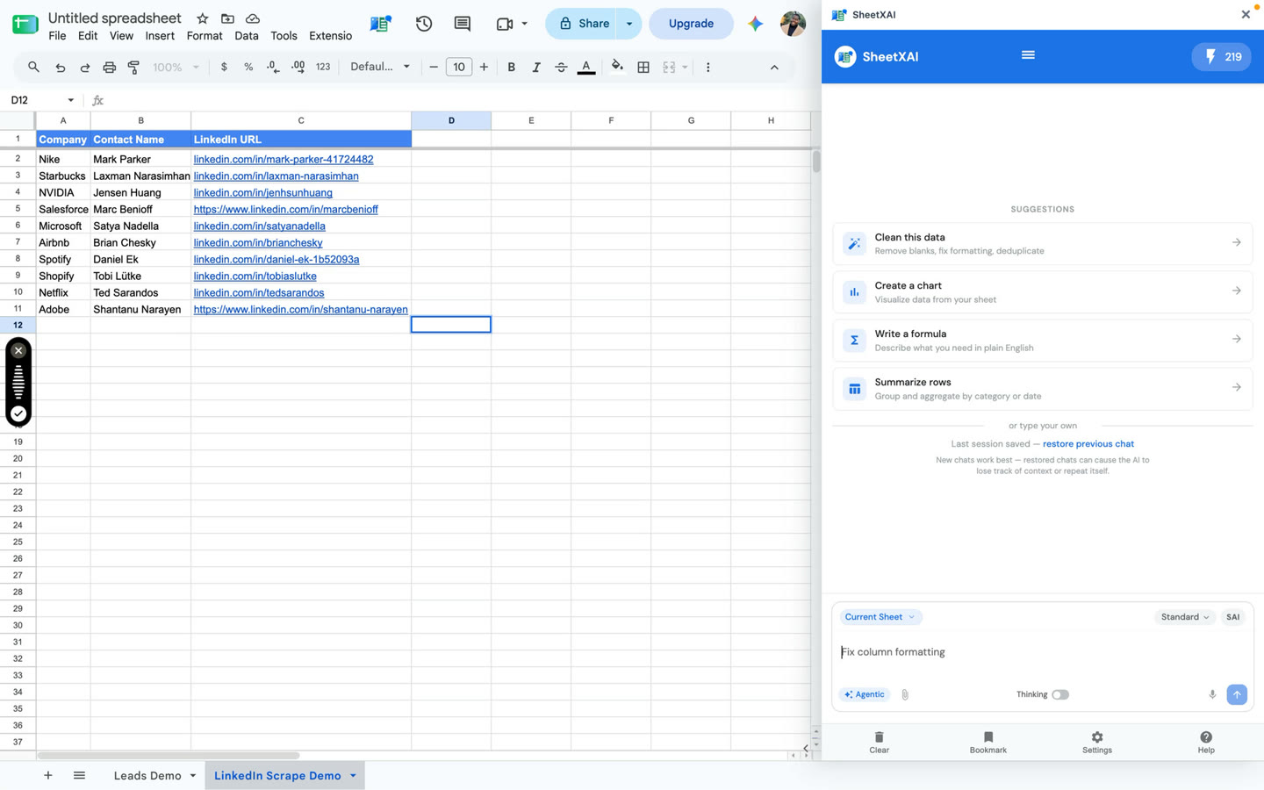Open the number format 123 menu
This screenshot has width=1264, height=790.
tap(323, 67)
